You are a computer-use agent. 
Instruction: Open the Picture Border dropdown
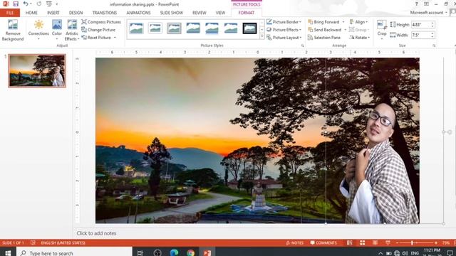[284, 22]
